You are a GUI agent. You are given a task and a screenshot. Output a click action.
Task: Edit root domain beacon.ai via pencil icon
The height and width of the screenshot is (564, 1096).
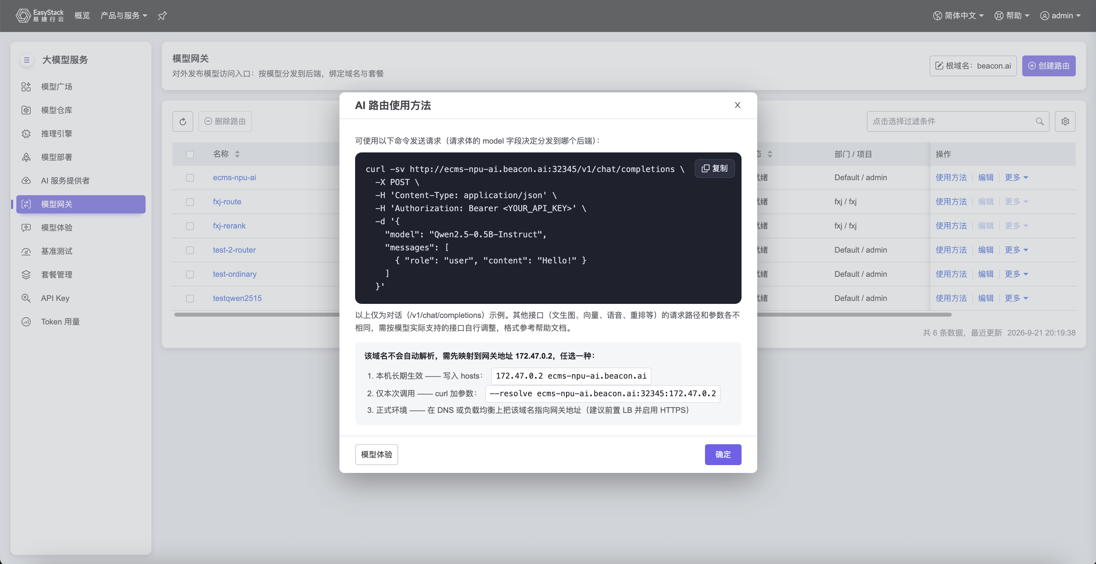click(x=939, y=66)
